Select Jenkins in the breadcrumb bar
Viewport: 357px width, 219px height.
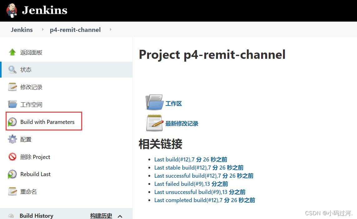22,29
